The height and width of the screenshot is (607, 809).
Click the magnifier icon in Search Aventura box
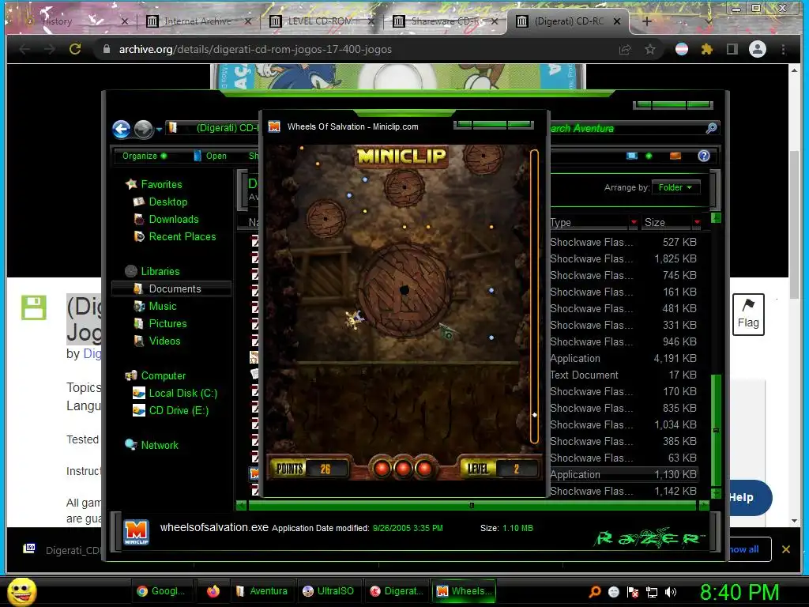(x=712, y=128)
